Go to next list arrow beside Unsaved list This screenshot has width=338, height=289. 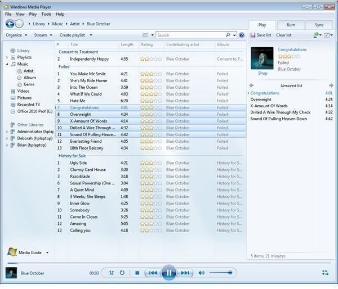coord(331,85)
